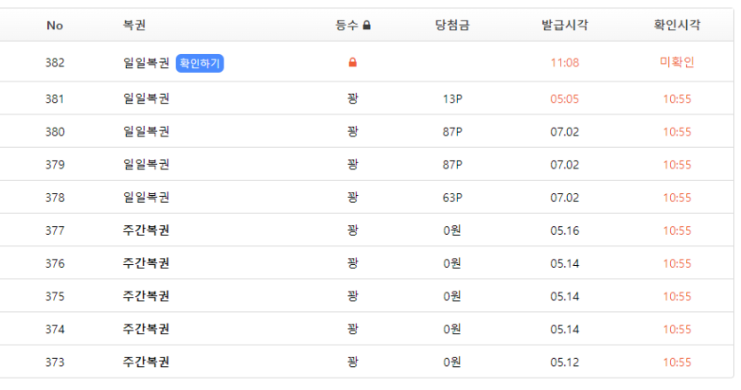
Task: Click 꽝 grade in row 376
Action: tap(352, 263)
